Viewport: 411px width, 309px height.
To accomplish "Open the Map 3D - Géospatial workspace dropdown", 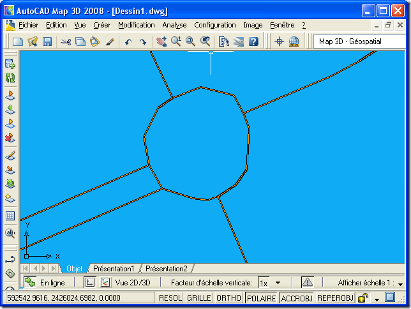I will 361,41.
